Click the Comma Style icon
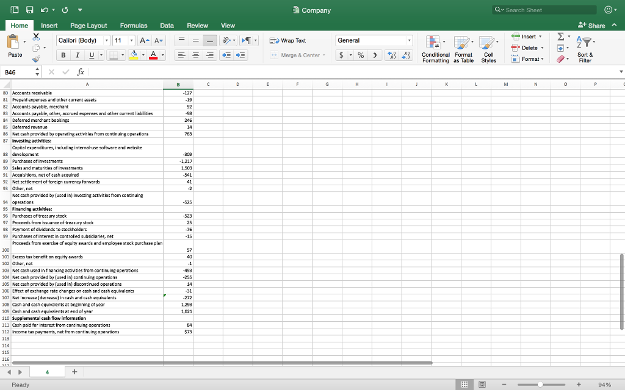The width and height of the screenshot is (625, 390). (x=375, y=55)
